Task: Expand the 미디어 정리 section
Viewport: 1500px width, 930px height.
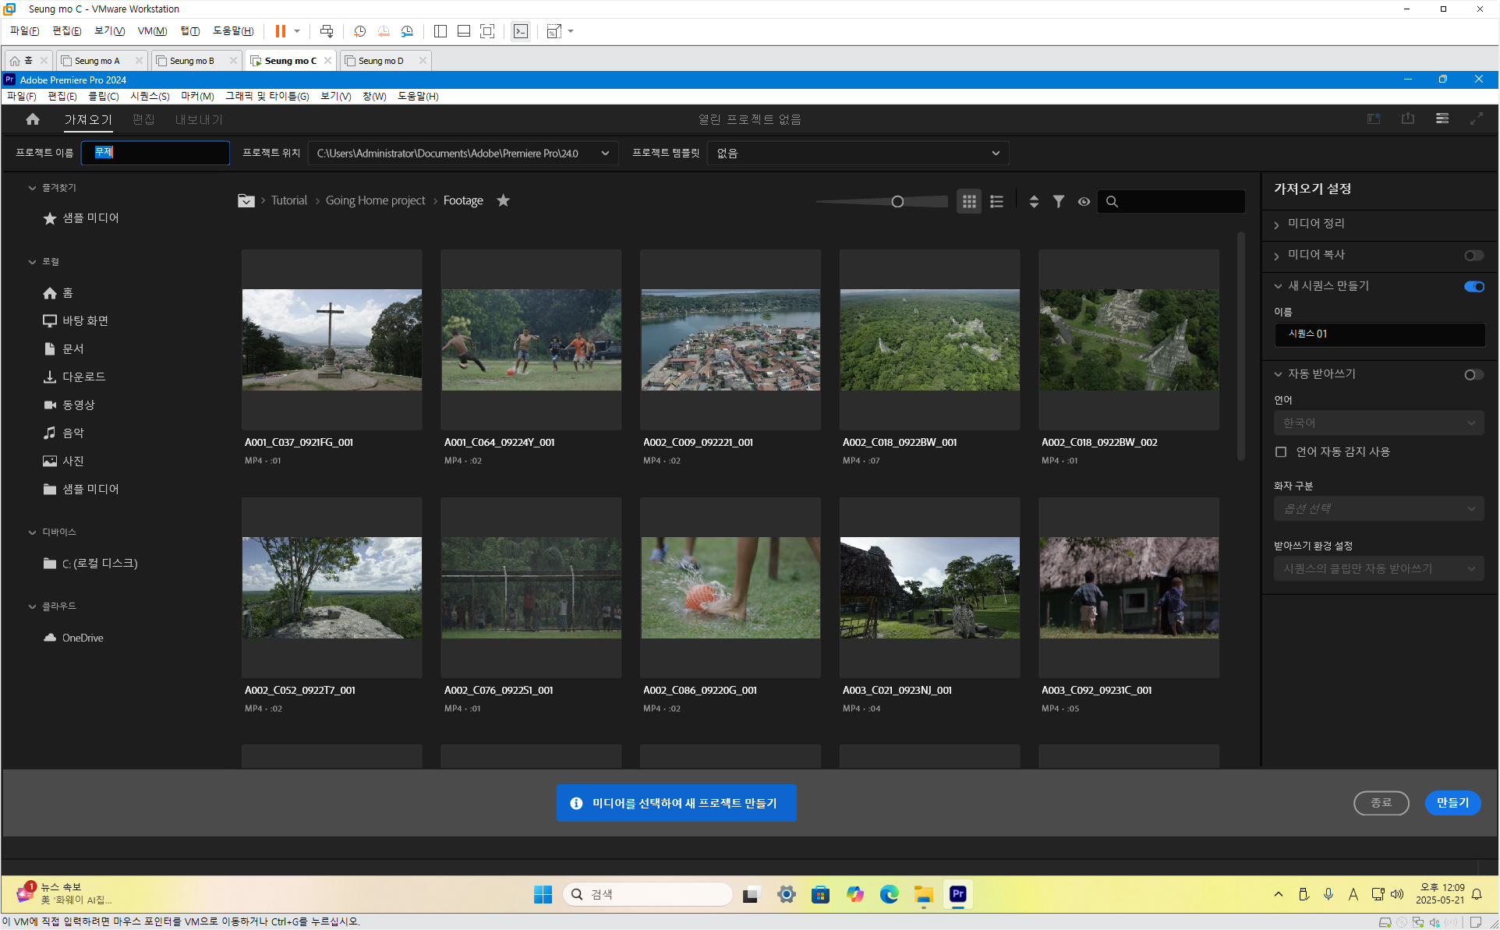Action: (1316, 224)
